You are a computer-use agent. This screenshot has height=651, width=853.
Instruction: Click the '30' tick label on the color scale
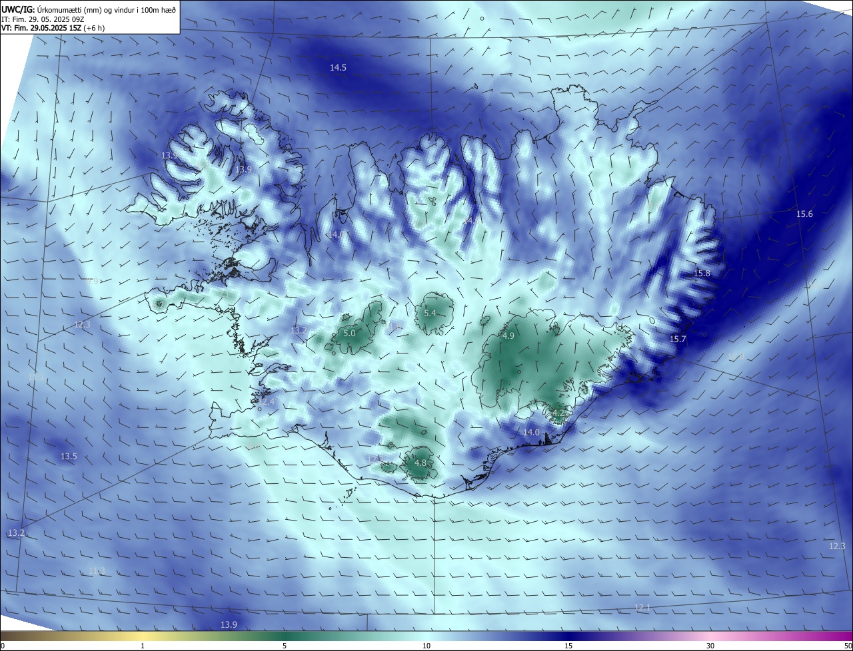[x=710, y=646]
